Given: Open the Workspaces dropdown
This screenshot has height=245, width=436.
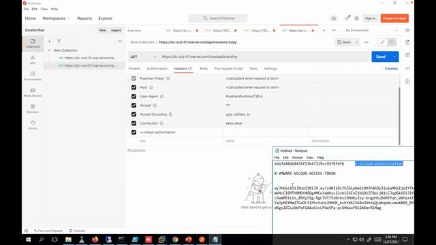Looking at the screenshot, I should coord(56,18).
